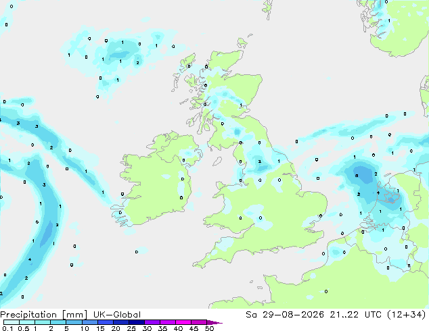
Task: Click the legend scale value 50
Action: point(209,328)
